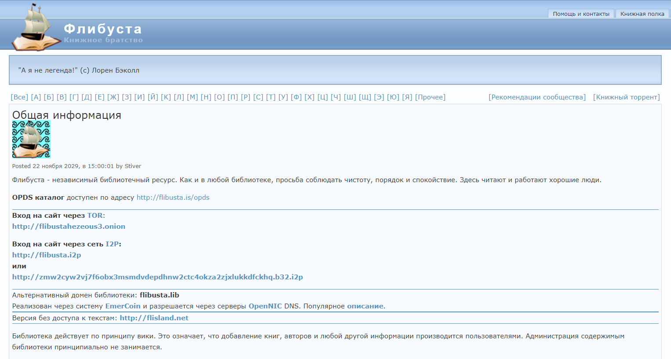The width and height of the screenshot is (671, 359).
Task: Click the ship thumbnail under Общая информация
Action: point(31,139)
